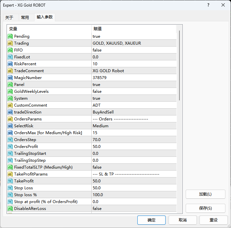Click the boolean icon beside Pending
231x228 pixels.
(10, 36)
